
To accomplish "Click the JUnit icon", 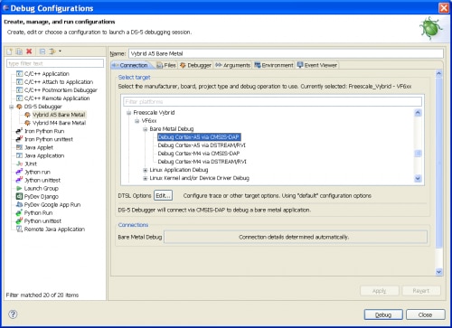I will coord(19,164).
